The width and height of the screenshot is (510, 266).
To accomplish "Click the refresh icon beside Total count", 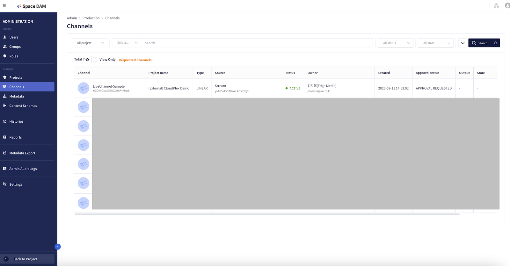I will point(87,60).
